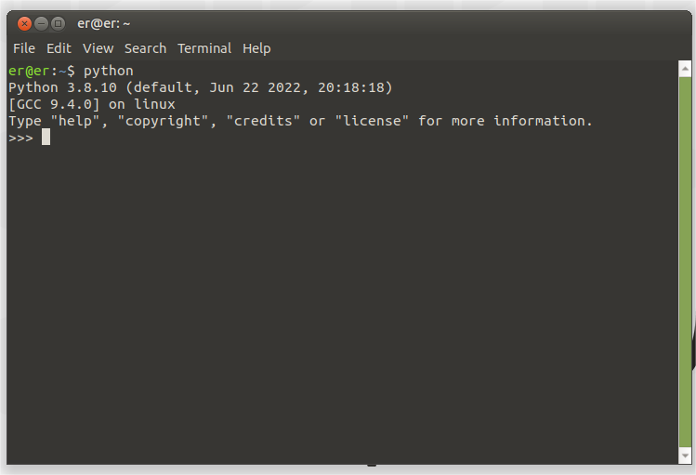Click the typed python command text
The image size is (696, 475).
tap(109, 71)
